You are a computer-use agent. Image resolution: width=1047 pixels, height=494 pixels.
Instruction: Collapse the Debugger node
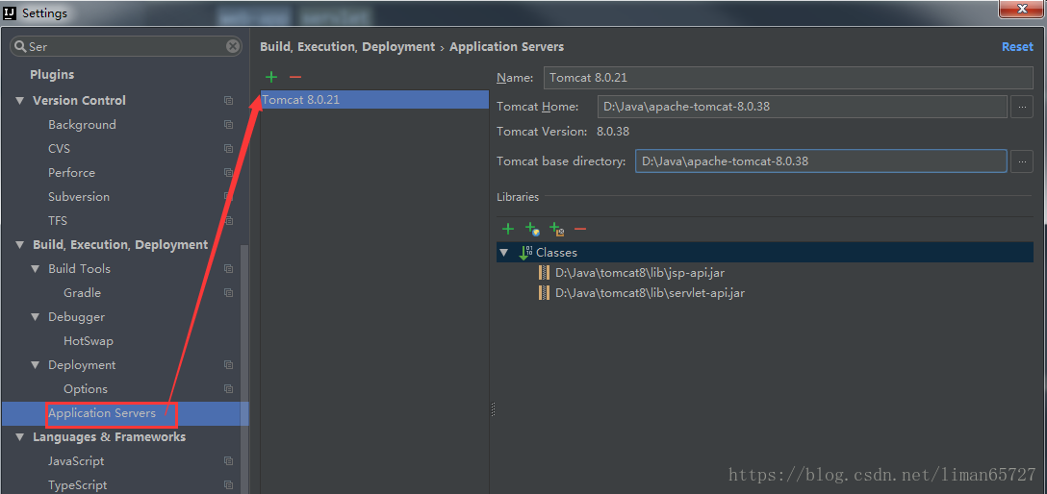click(36, 316)
